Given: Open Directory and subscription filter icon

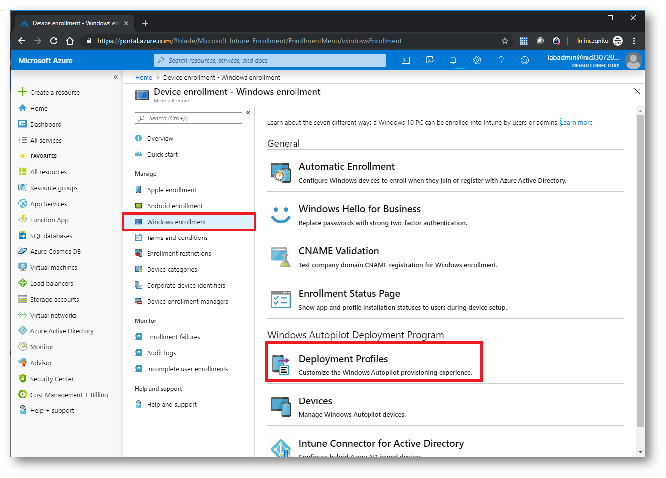Looking at the screenshot, I should [430, 60].
